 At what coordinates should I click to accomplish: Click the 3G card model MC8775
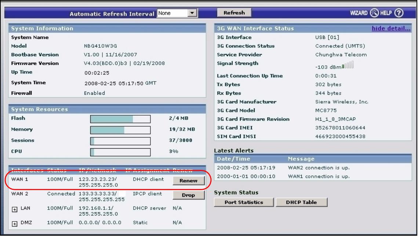[326, 110]
